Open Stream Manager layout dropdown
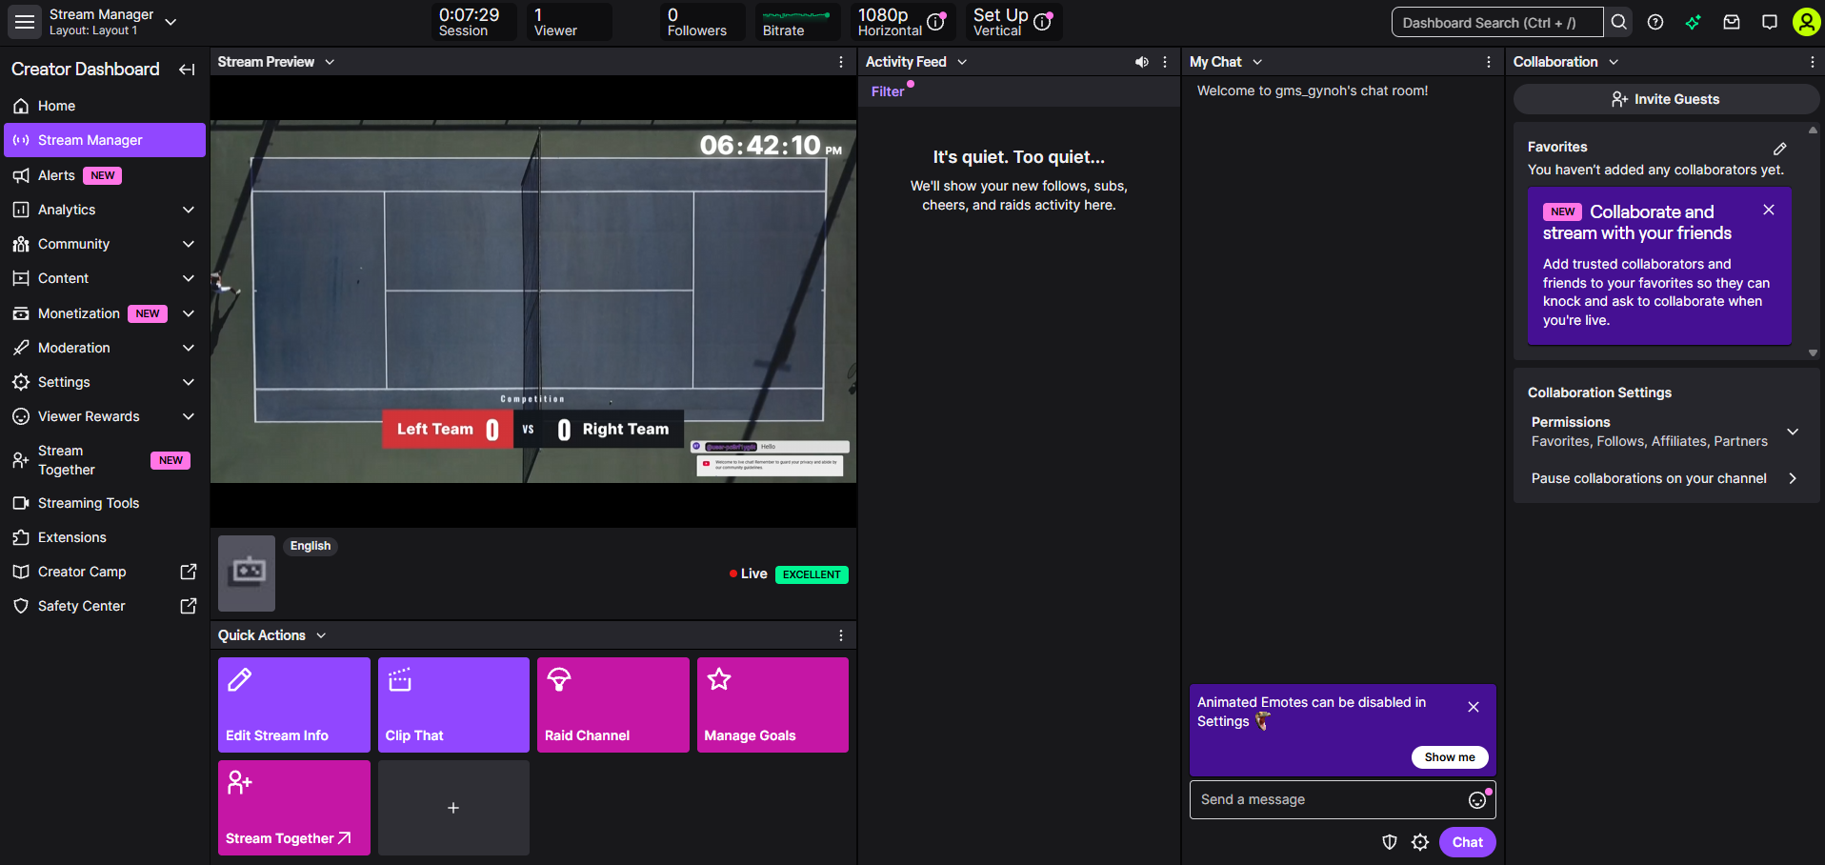This screenshot has width=1825, height=865. tap(171, 21)
